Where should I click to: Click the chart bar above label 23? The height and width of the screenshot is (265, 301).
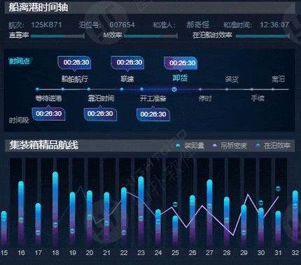tap(141, 210)
